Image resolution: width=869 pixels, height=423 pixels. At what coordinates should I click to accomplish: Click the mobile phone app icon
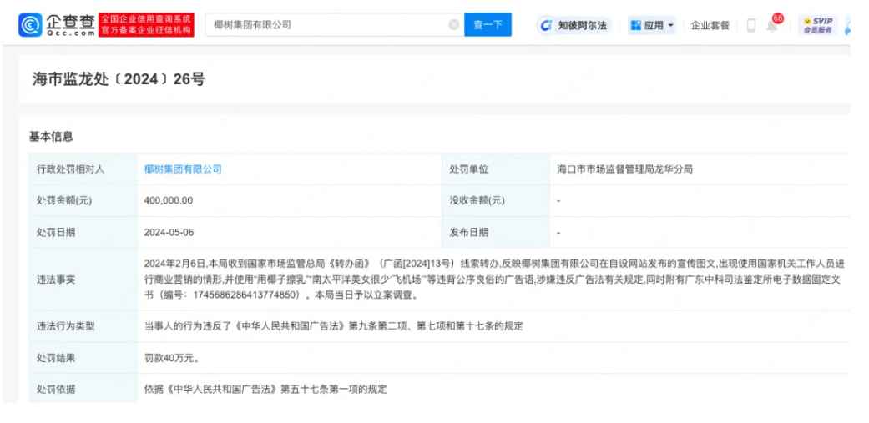750,26
